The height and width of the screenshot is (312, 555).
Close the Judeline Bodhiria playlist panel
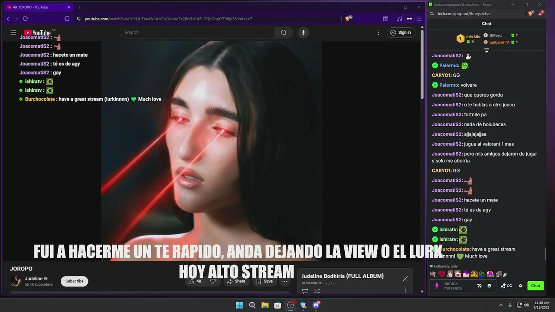point(405,279)
